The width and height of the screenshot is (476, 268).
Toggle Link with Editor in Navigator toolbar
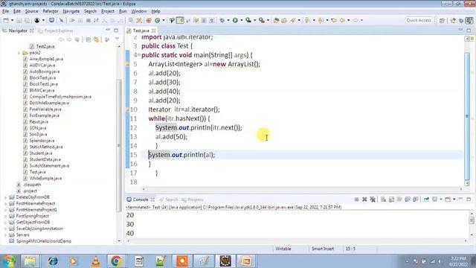tap(97, 39)
